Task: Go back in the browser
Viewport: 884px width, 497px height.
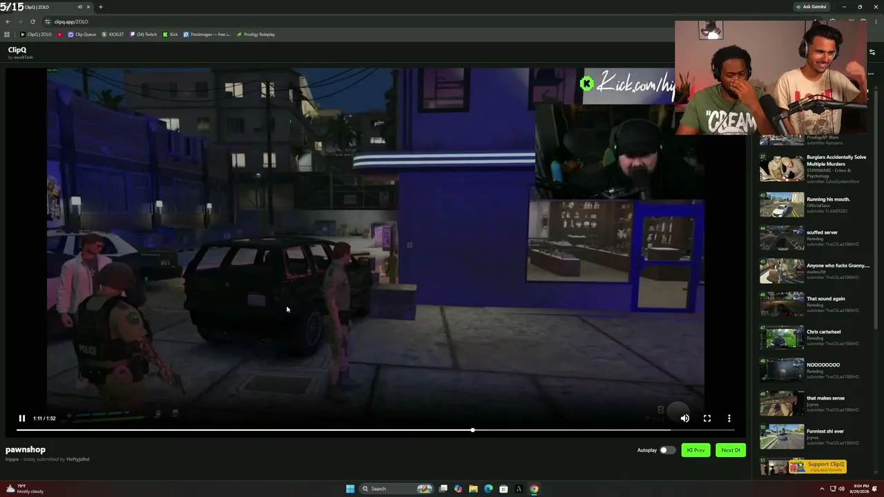Action: coord(8,21)
